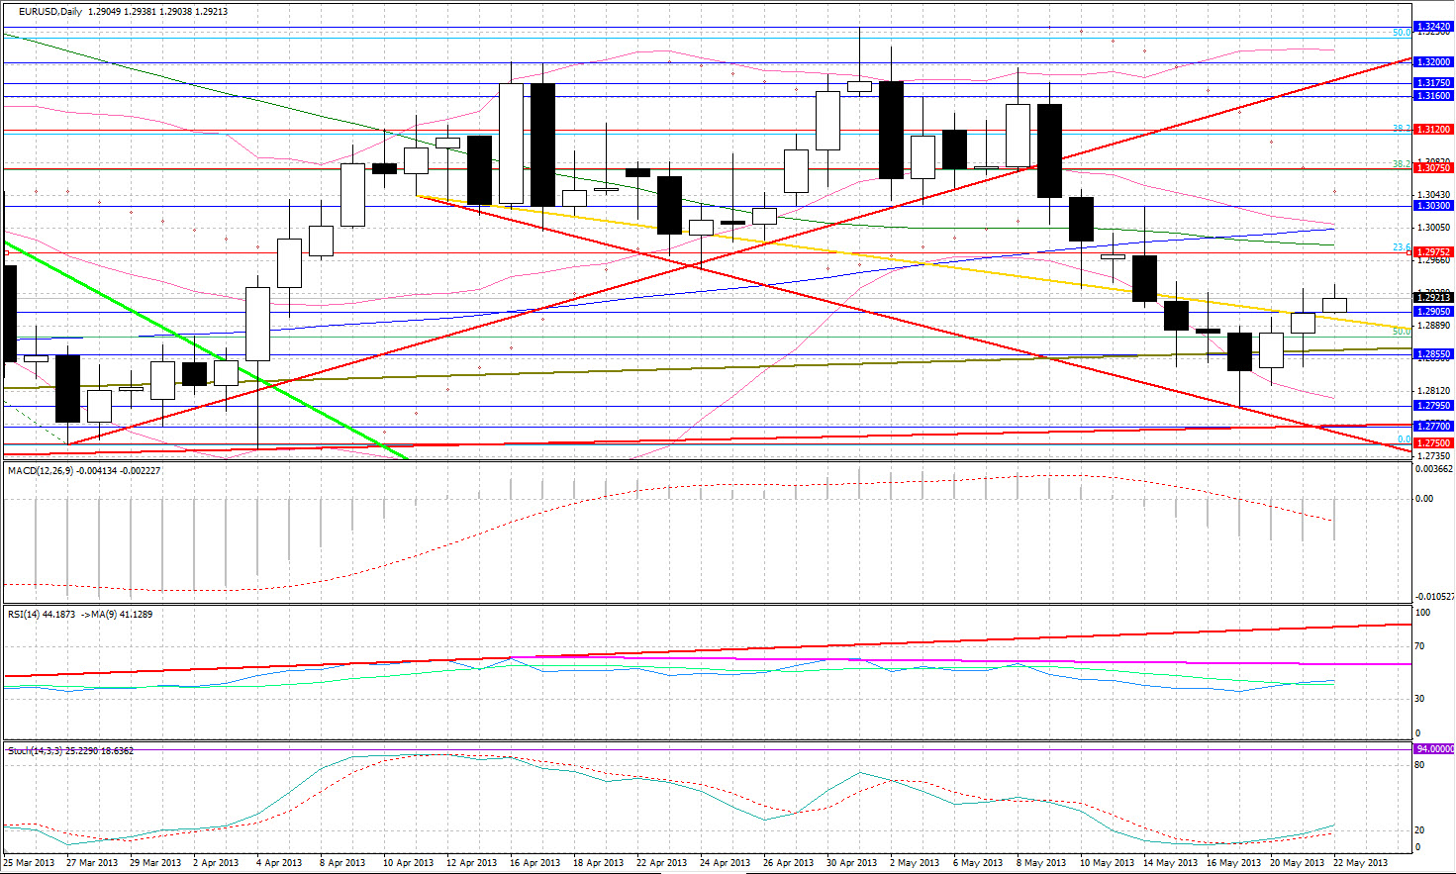Viewport: 1456px width, 874px height.
Task: Click the 1.27350 axis price value
Action: tap(1433, 455)
